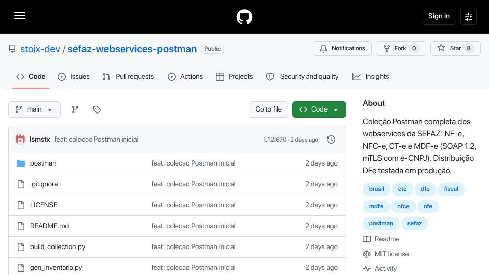This screenshot has width=489, height=275.
Task: Select the brasil topic tag
Action: click(x=376, y=189)
